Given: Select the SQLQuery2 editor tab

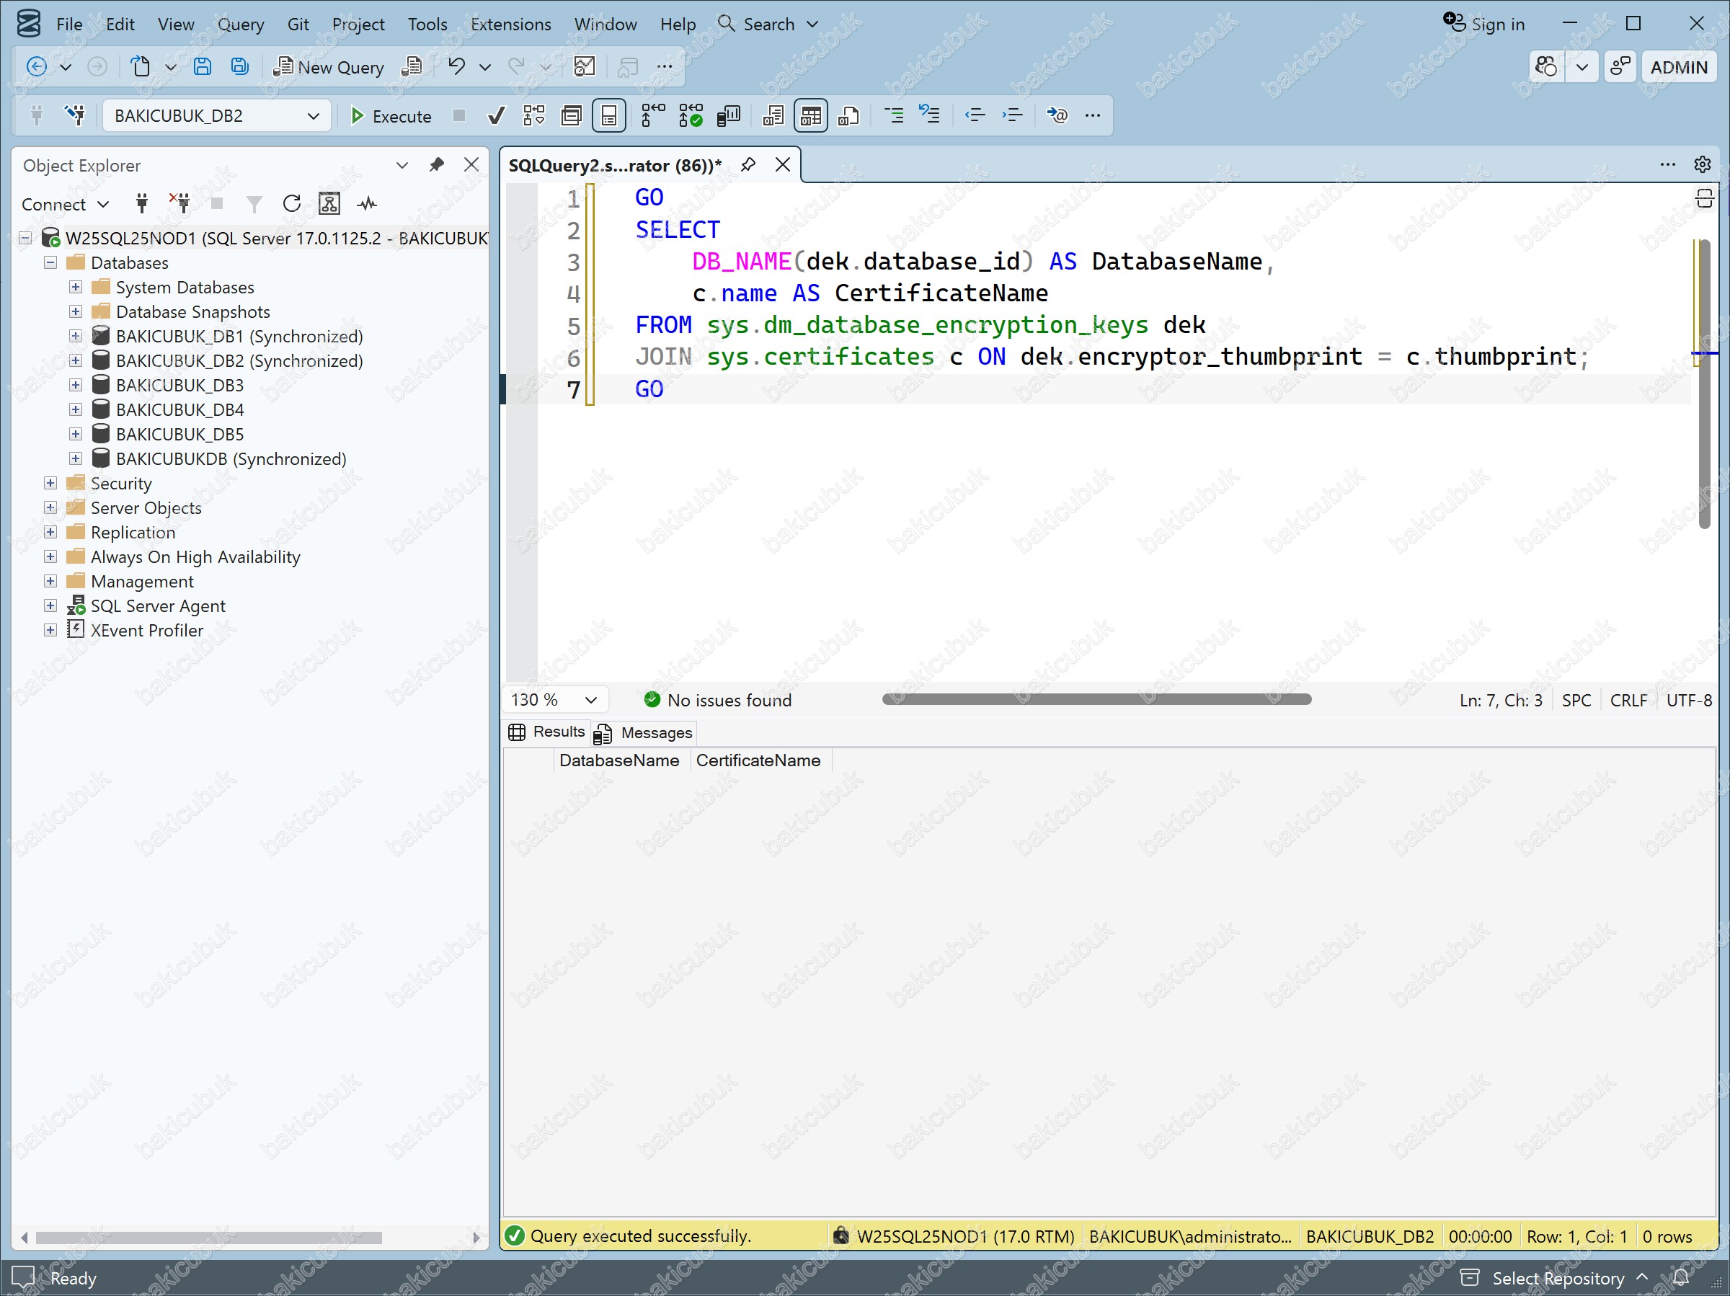Looking at the screenshot, I should [614, 165].
